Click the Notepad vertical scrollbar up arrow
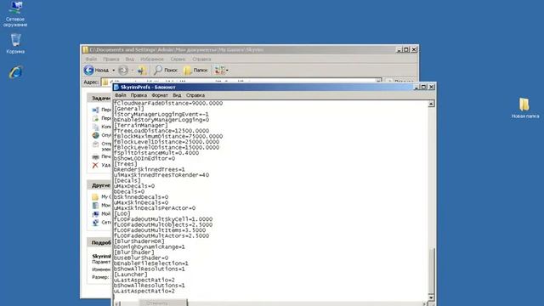544x306 pixels. click(x=431, y=104)
